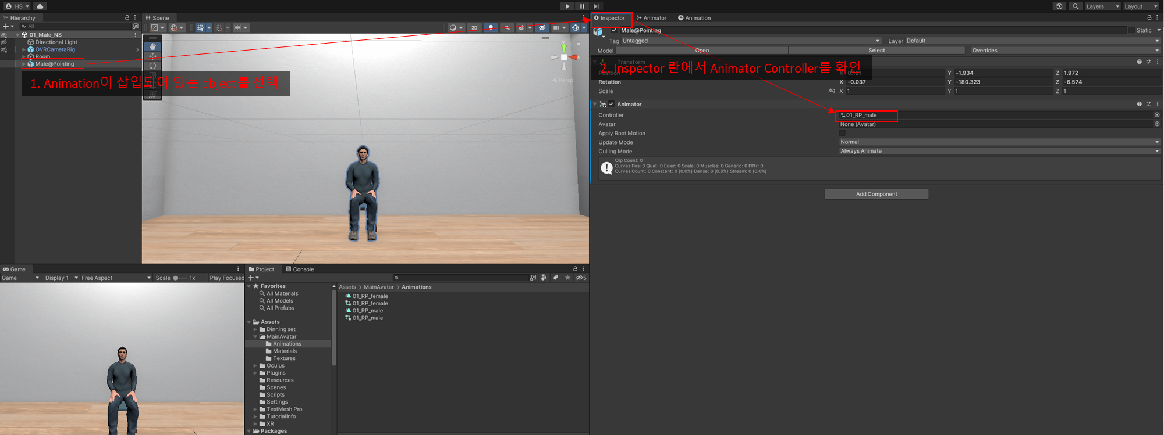
Task: Click the global search magnifier icon
Action: 1076,6
